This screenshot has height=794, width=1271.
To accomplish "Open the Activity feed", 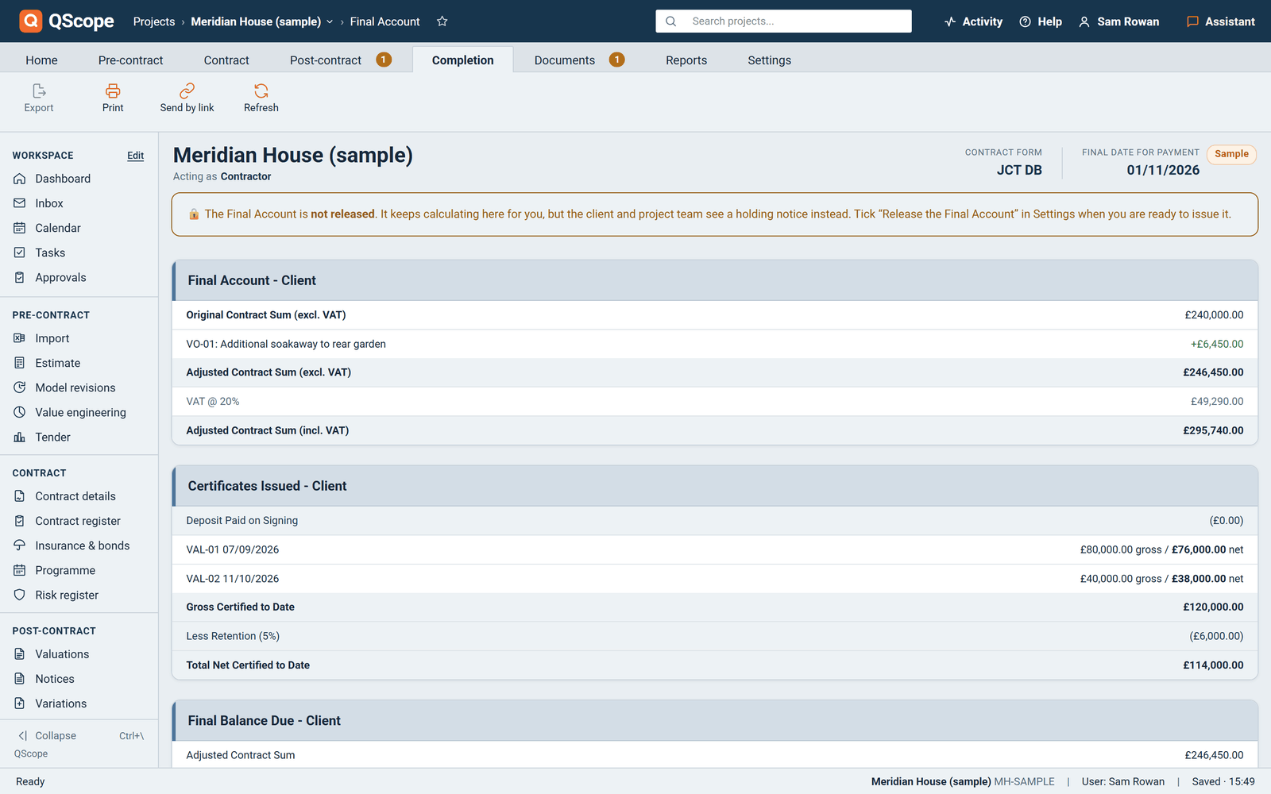I will 973,21.
